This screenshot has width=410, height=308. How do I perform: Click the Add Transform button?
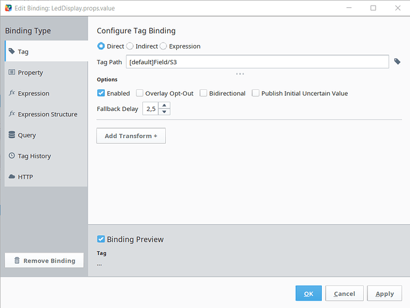(131, 136)
